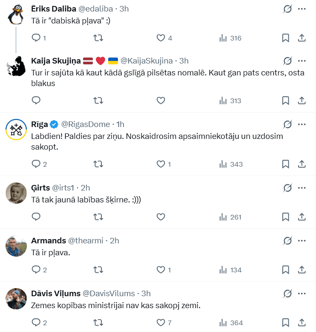Viewport: 316px width, 332px height.
Task: Reply to Ēriks Daliba's tweet
Action: click(x=36, y=38)
